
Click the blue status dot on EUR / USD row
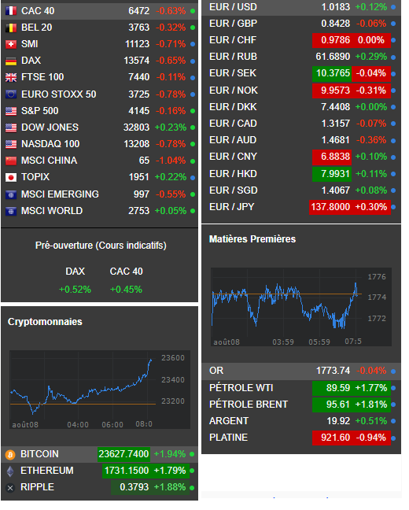[393, 7]
